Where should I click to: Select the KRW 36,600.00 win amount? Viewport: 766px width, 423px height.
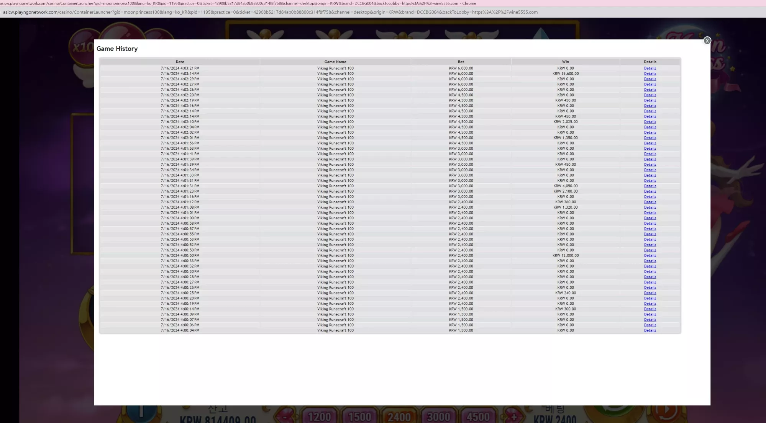pyautogui.click(x=566, y=73)
